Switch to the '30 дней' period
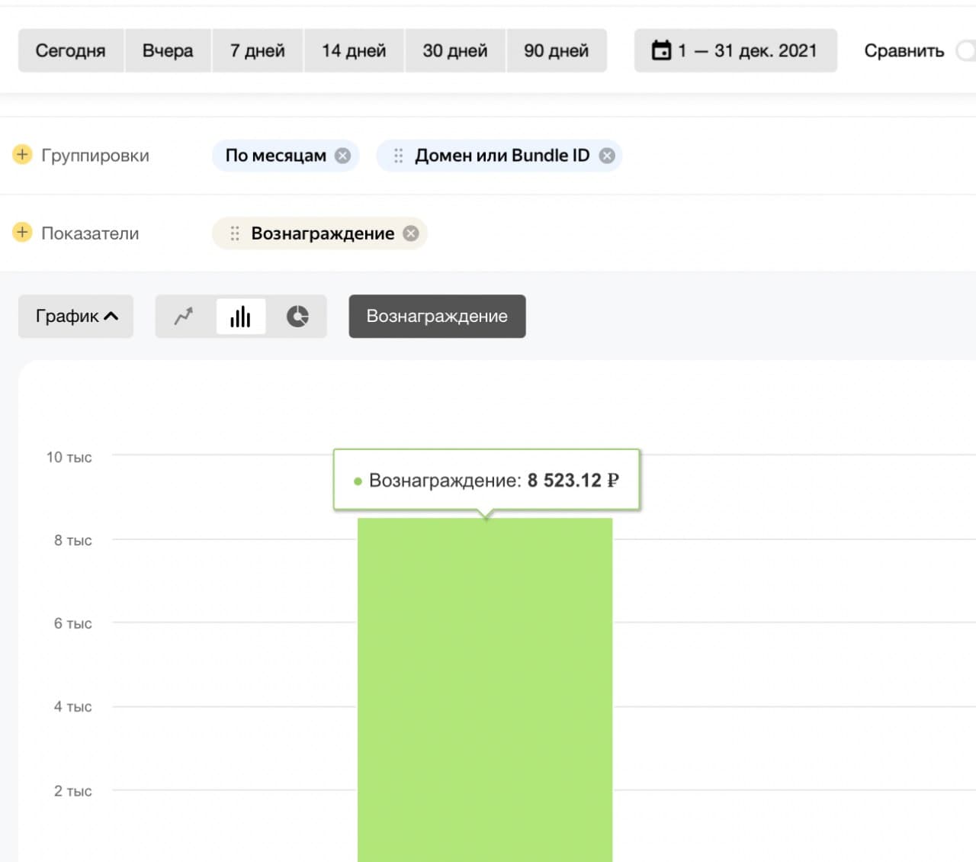Screen dimensions: 976x862 point(455,51)
